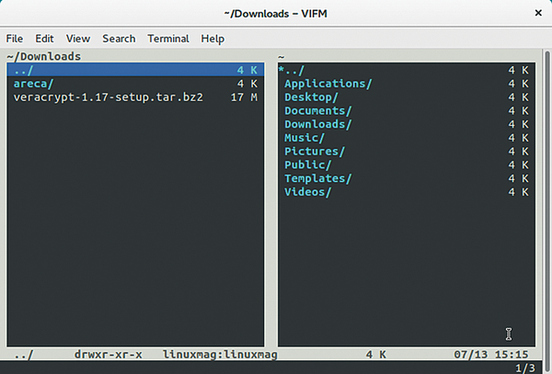Click the 4 K size on the areca/ row

point(247,84)
